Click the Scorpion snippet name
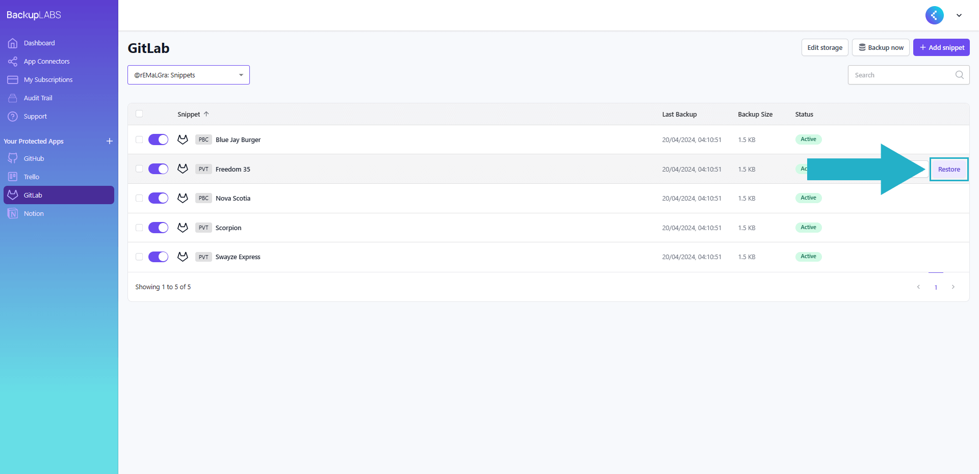The width and height of the screenshot is (979, 474). (x=228, y=228)
